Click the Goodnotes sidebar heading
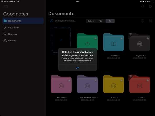The height and width of the screenshot is (116, 155). 16,14
